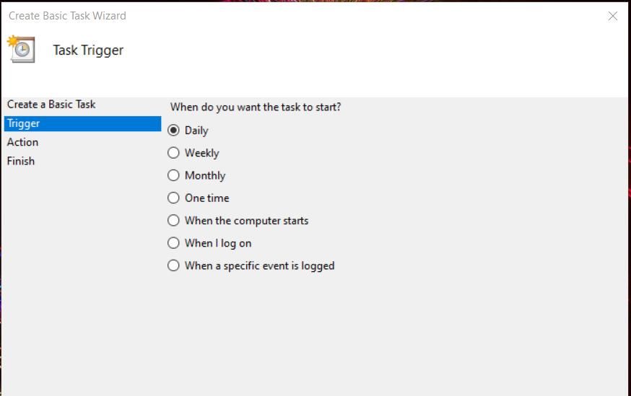Select the Daily radio button

point(173,131)
